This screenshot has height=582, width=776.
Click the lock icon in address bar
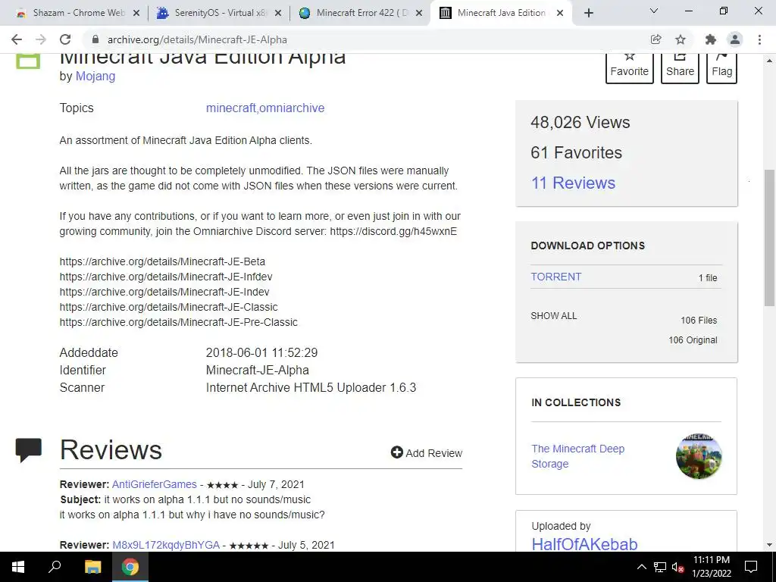pos(95,39)
